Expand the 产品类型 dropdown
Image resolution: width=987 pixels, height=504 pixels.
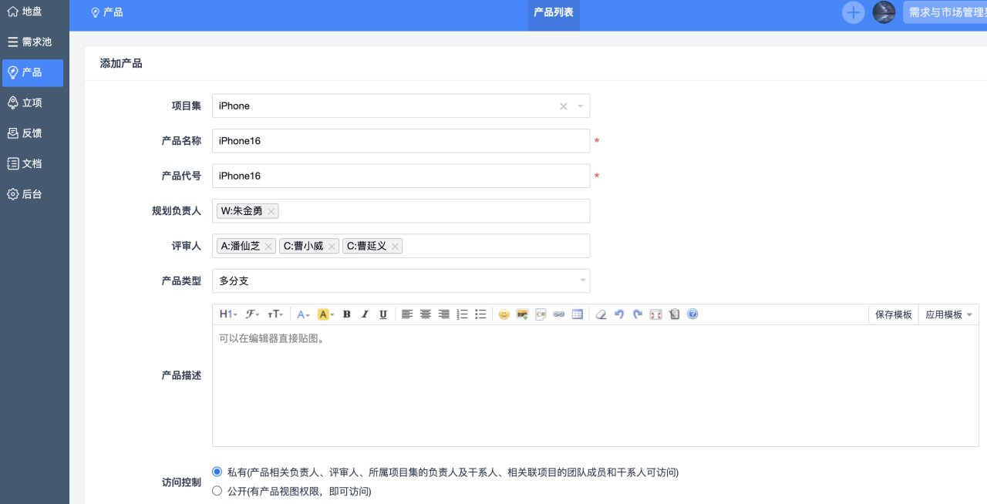[x=582, y=281]
